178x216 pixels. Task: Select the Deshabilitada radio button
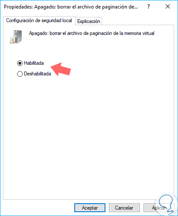coord(20,74)
